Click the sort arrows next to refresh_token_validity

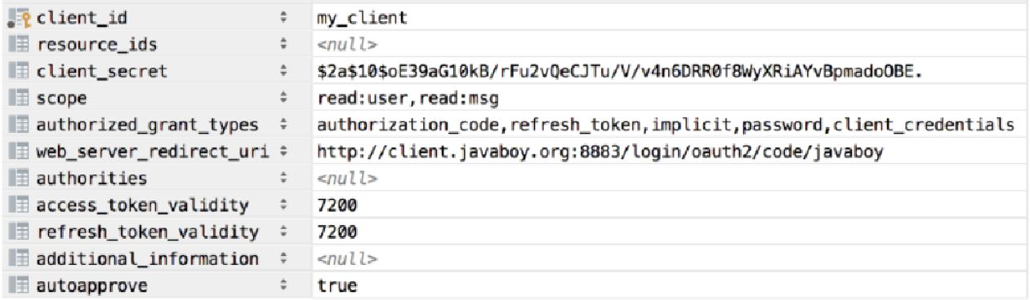283,232
